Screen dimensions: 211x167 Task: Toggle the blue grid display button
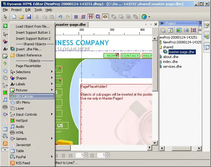click(x=76, y=17)
